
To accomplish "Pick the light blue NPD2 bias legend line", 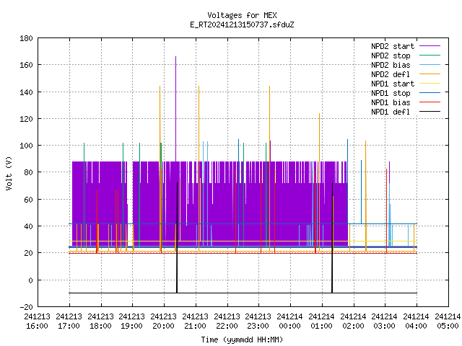I will coord(430,64).
